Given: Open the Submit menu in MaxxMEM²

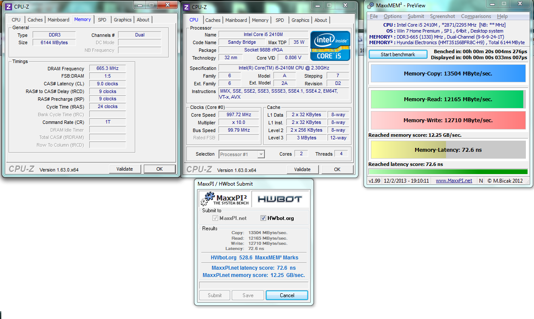Looking at the screenshot, I should click(x=416, y=16).
